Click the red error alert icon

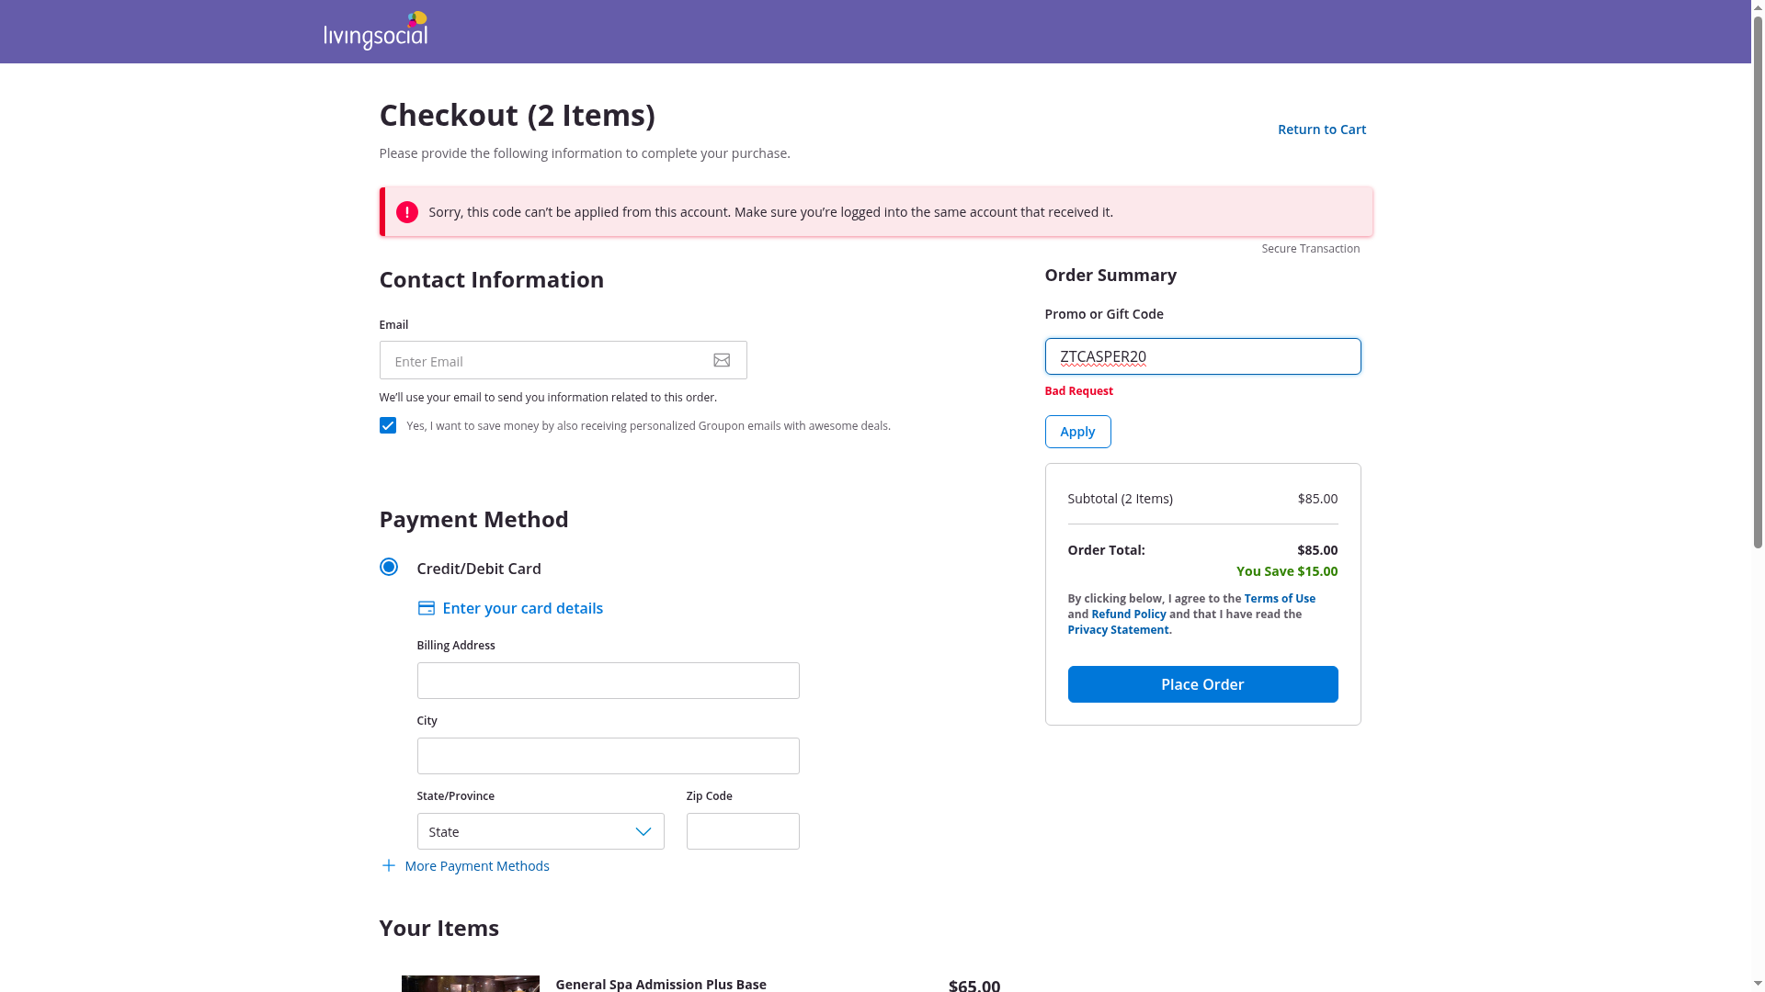click(406, 212)
